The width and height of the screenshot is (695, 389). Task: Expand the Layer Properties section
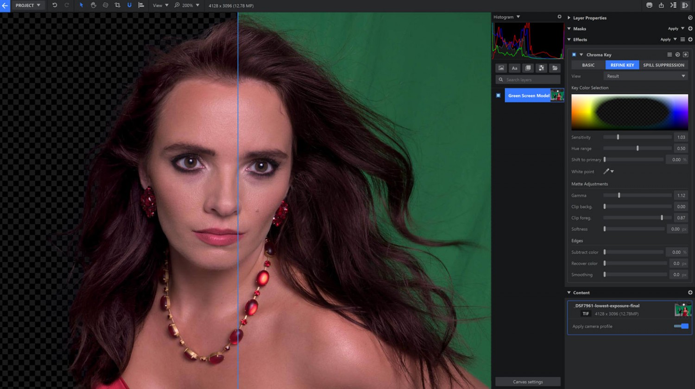coord(569,18)
